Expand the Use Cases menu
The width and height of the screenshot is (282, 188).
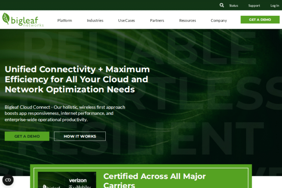[126, 21]
